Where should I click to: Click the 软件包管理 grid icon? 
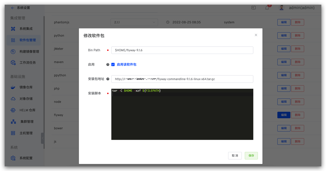13,40
